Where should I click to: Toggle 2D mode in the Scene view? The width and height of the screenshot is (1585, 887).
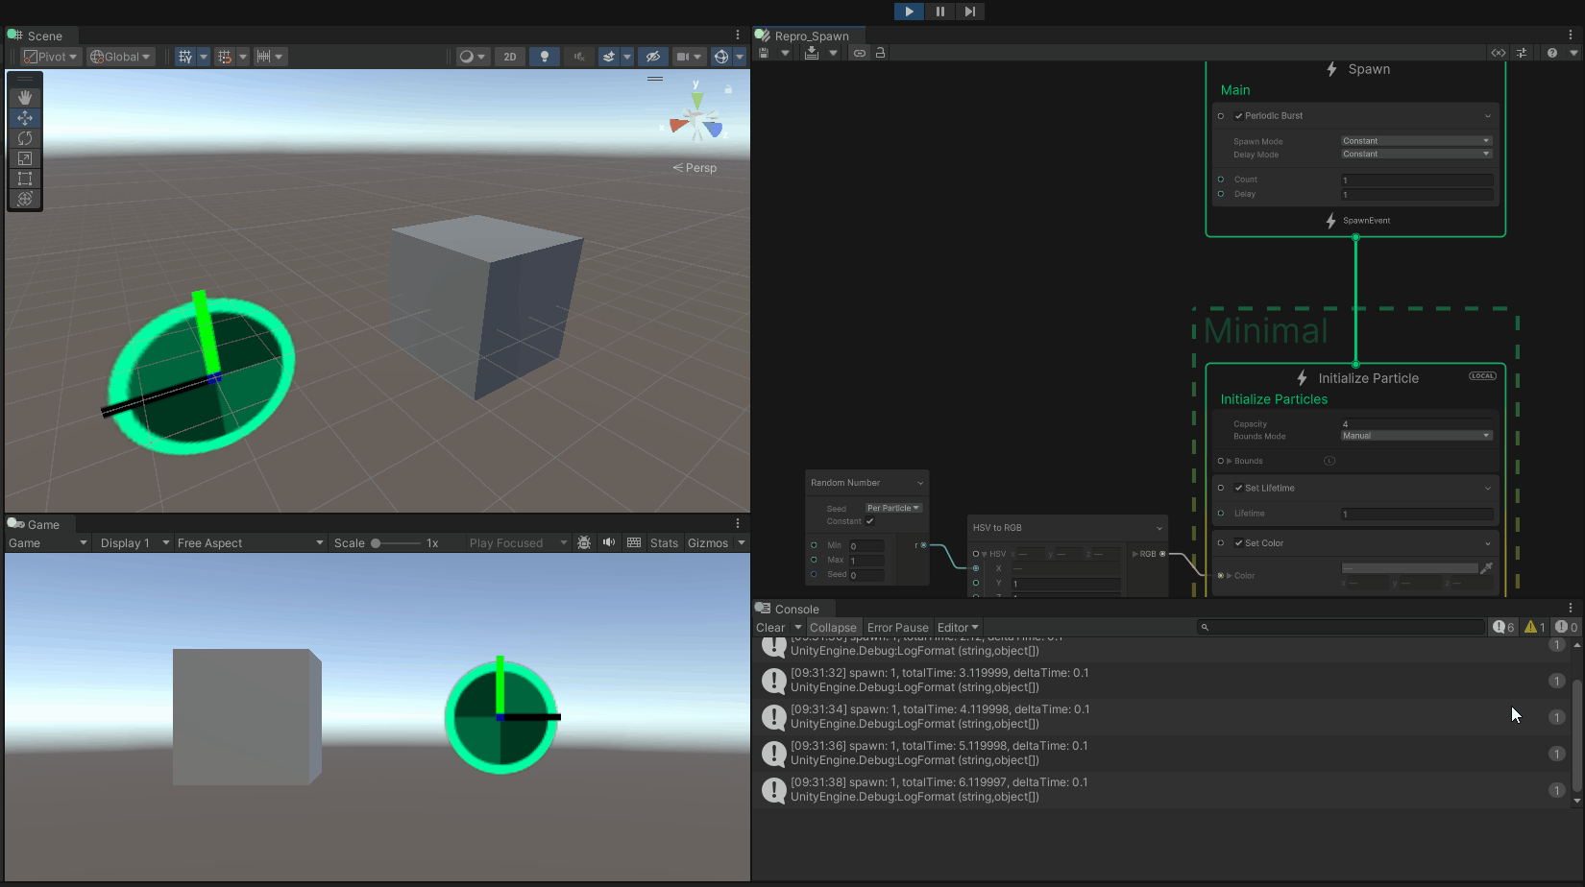pyautogui.click(x=510, y=56)
